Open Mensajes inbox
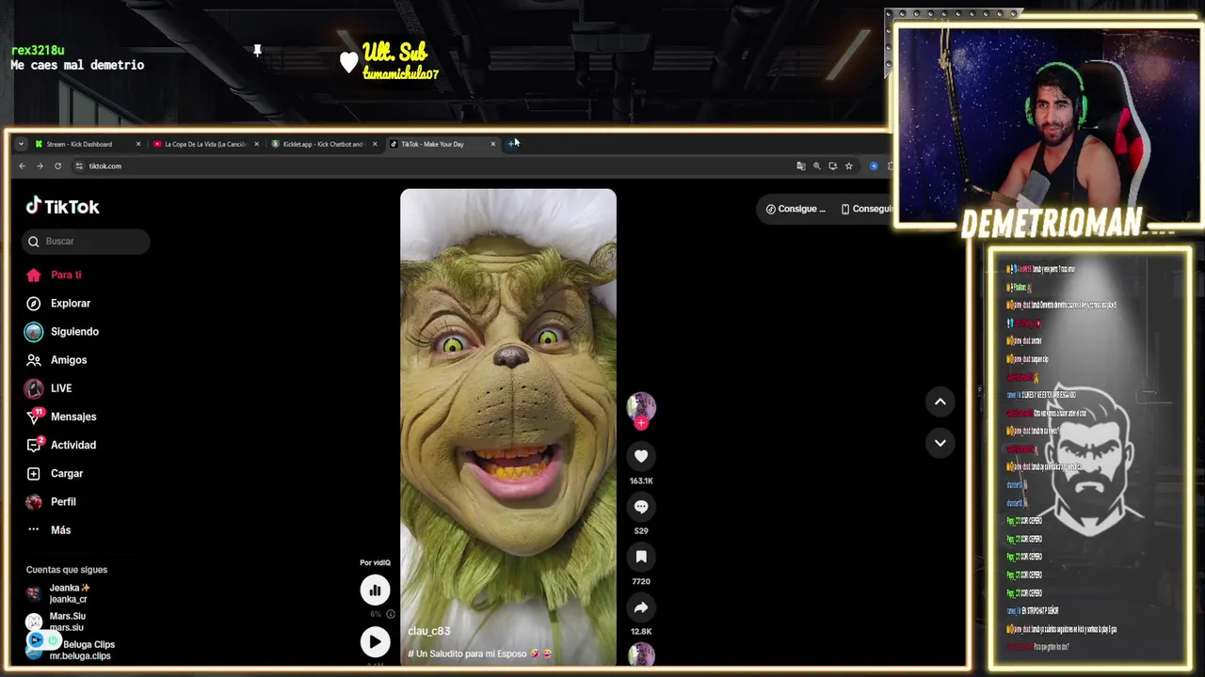The width and height of the screenshot is (1205, 677). (x=61, y=417)
